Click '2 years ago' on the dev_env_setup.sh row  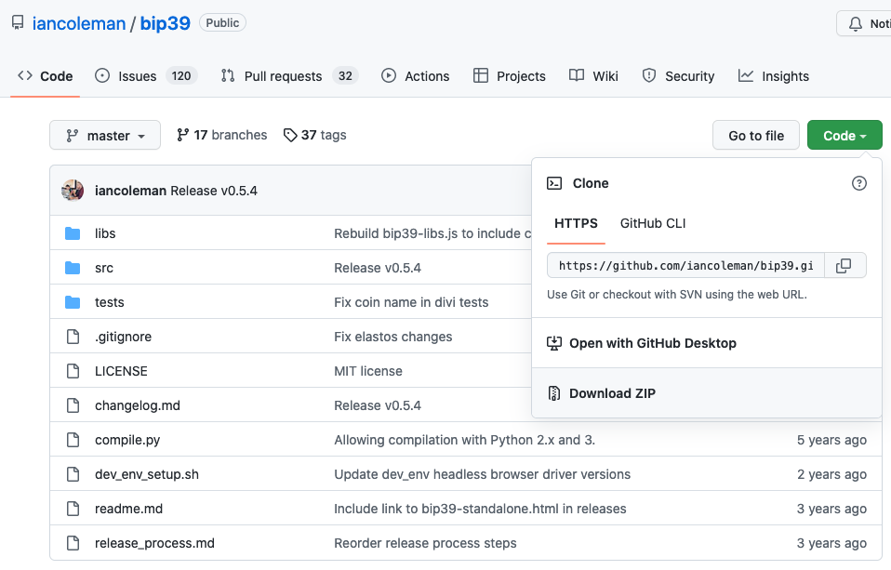tap(831, 474)
